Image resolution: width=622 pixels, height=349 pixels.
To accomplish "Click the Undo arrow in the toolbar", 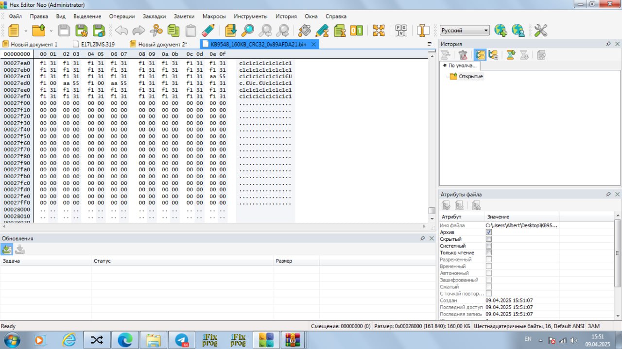I will [121, 31].
